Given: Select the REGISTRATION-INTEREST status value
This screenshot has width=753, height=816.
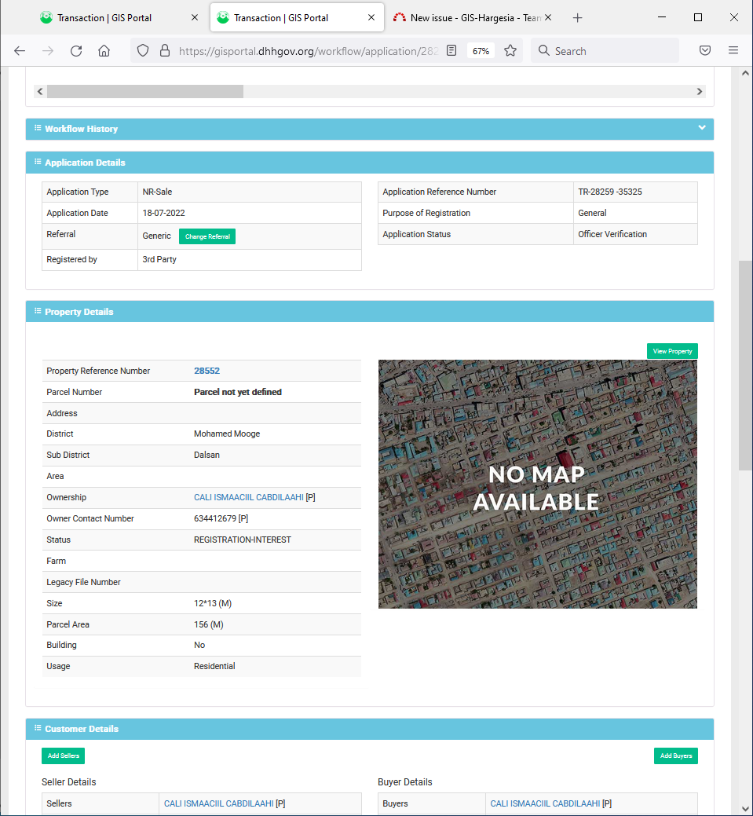Looking at the screenshot, I should click(242, 540).
